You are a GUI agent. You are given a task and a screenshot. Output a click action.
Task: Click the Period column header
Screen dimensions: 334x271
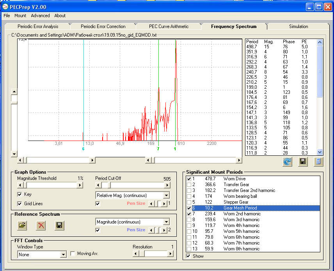[252, 41]
